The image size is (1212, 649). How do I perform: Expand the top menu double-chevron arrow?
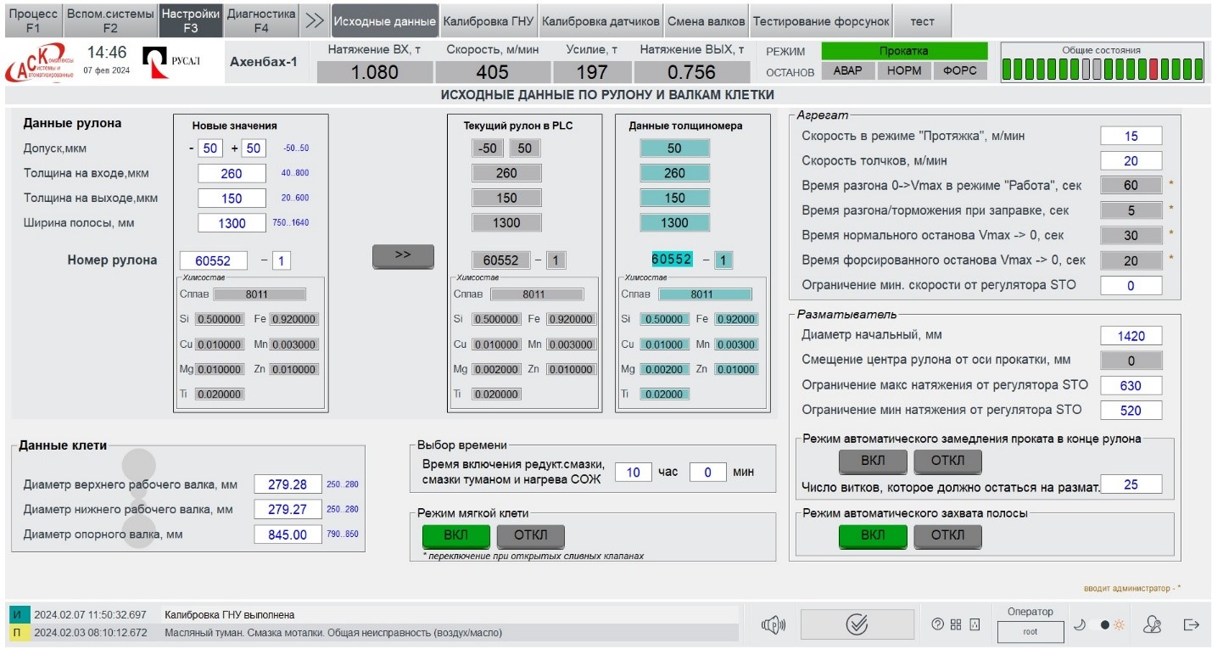tap(315, 21)
